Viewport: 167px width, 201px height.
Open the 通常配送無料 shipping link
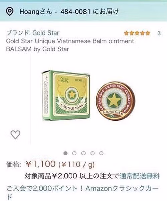coord(140,176)
